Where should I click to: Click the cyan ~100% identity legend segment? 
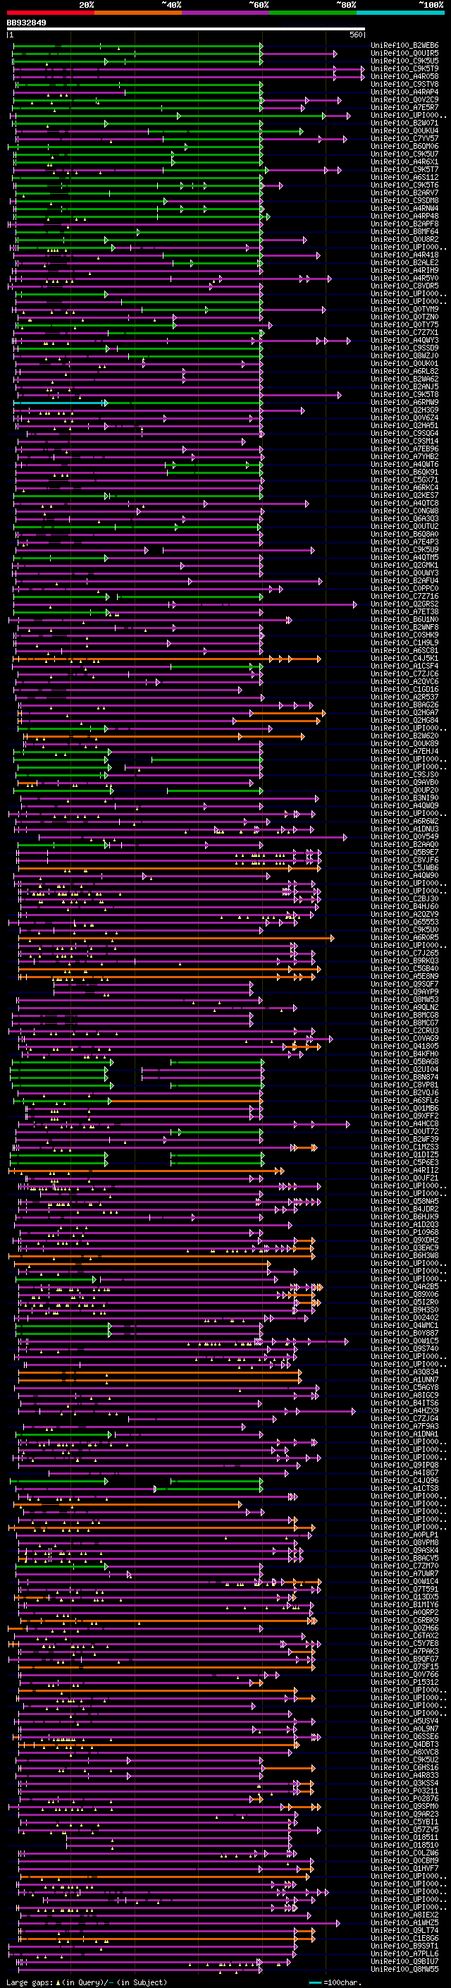pos(400,13)
